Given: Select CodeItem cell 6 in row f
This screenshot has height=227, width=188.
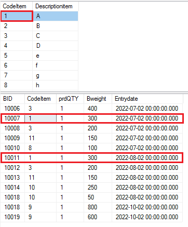Looking at the screenshot, I should click(17, 65).
